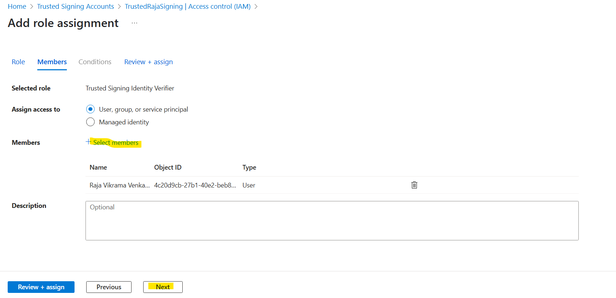
Task: Open TrustedRajaSigning Access control (IAM) breadcrumb
Action: 188,7
